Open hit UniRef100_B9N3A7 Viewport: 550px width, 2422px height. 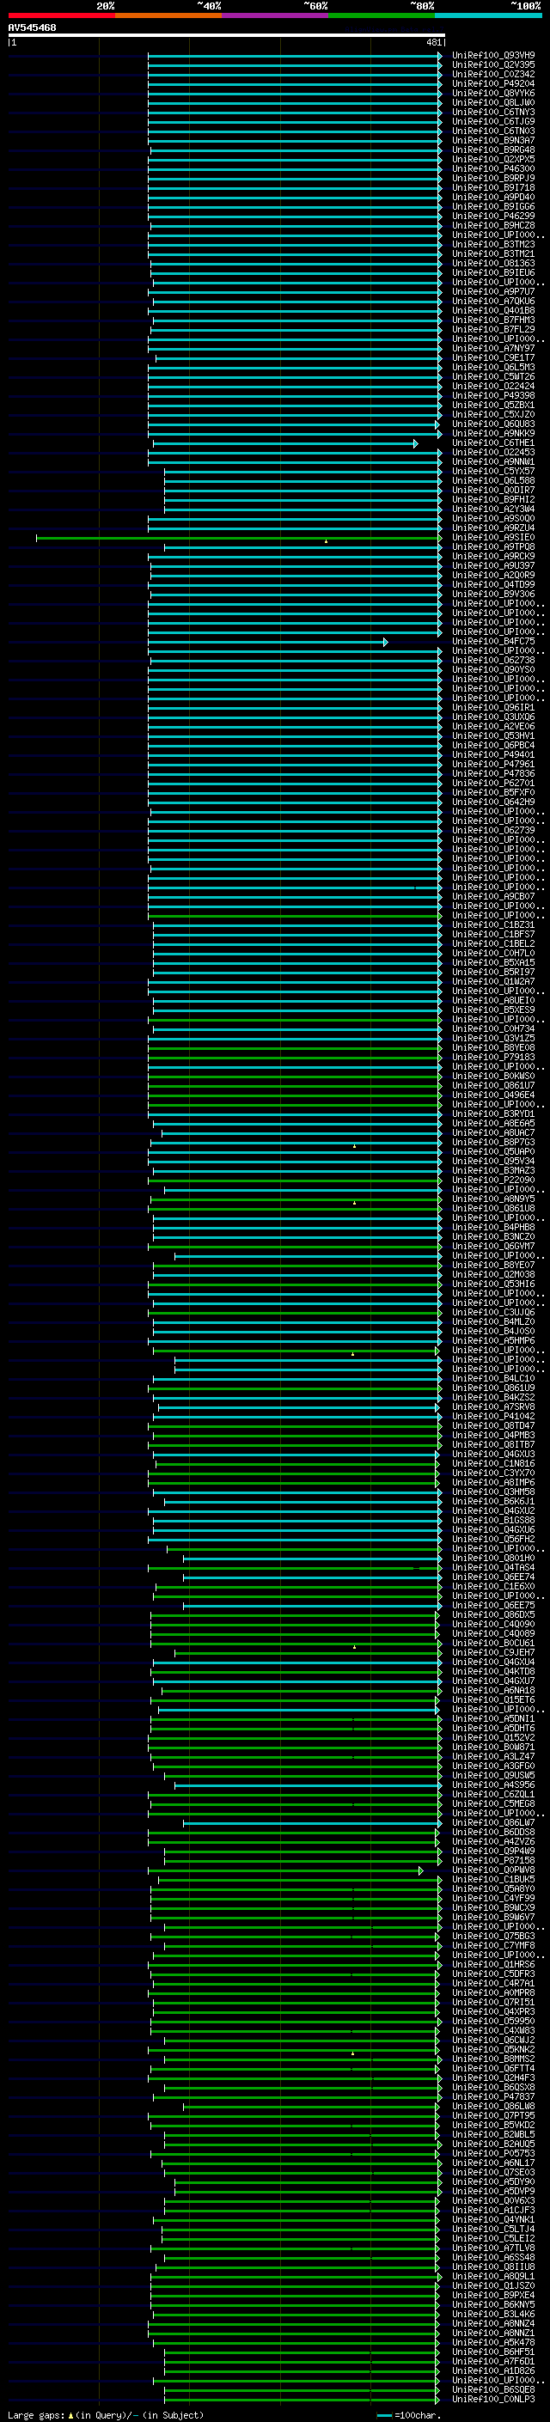[x=493, y=140]
